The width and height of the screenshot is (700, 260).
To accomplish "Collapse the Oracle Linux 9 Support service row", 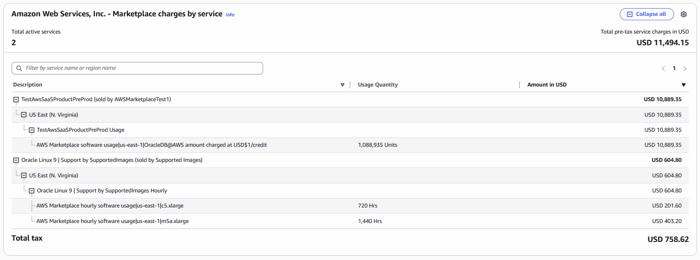I will (16, 160).
